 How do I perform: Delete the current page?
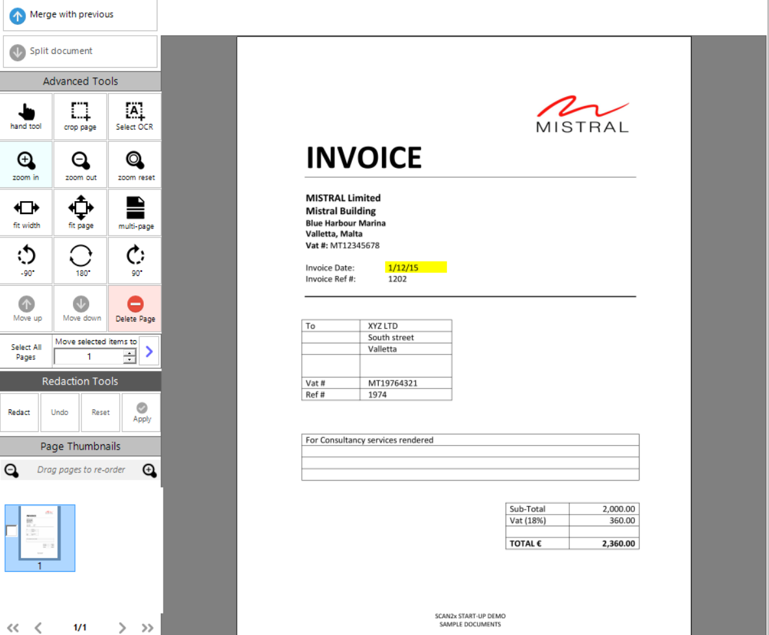[135, 308]
